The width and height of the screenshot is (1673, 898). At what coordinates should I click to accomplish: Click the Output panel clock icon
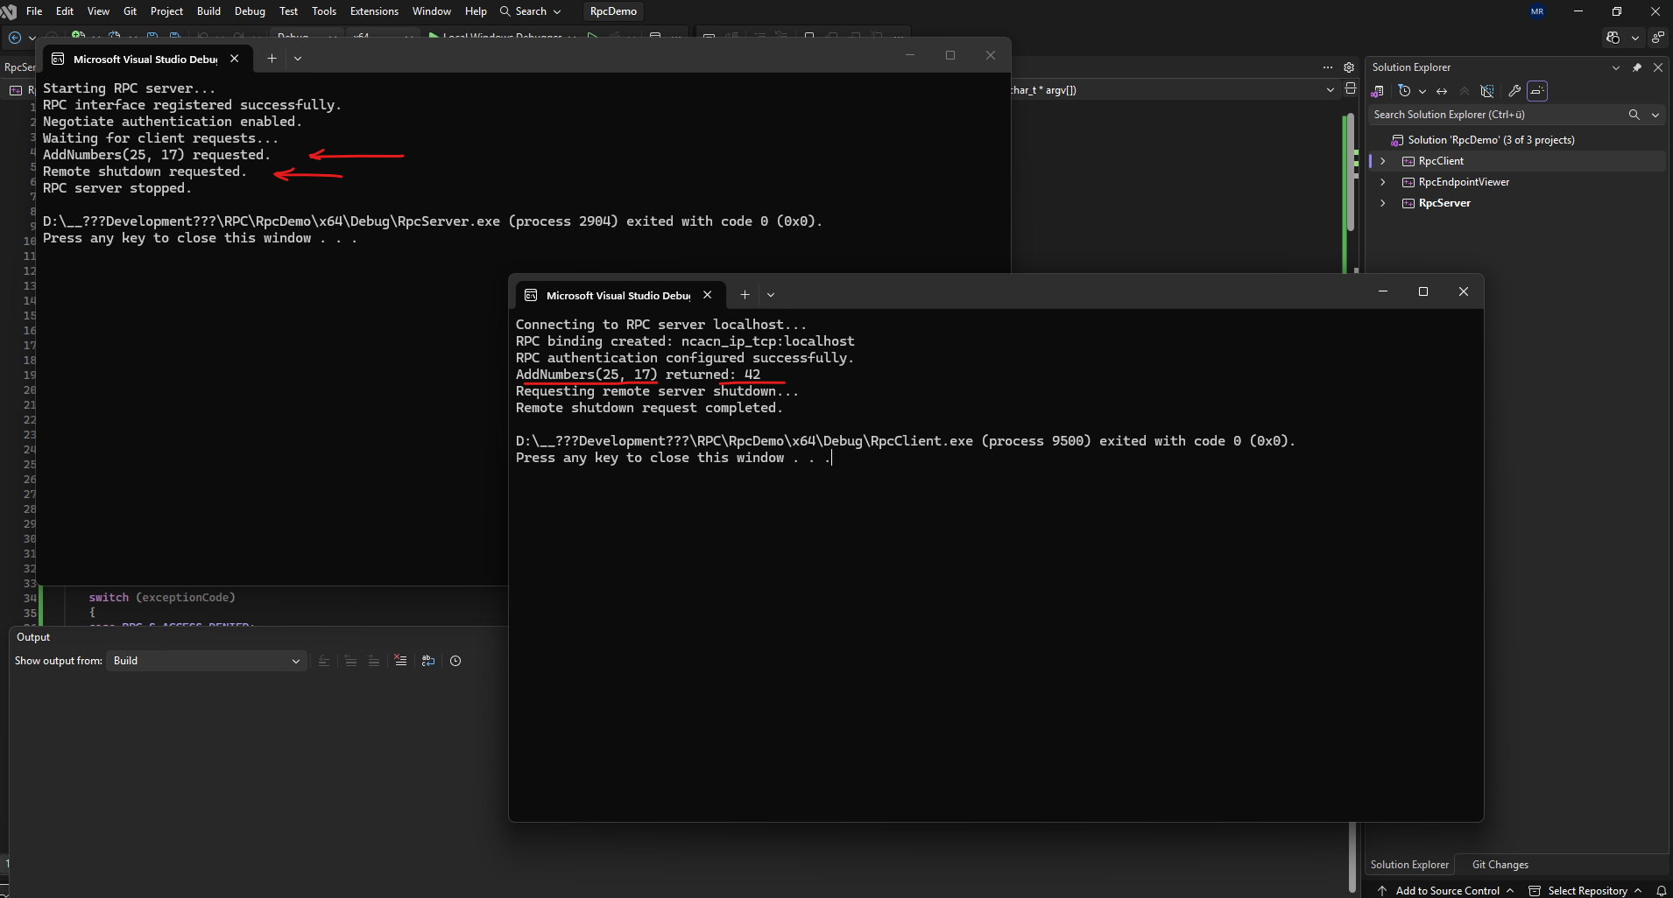455,661
